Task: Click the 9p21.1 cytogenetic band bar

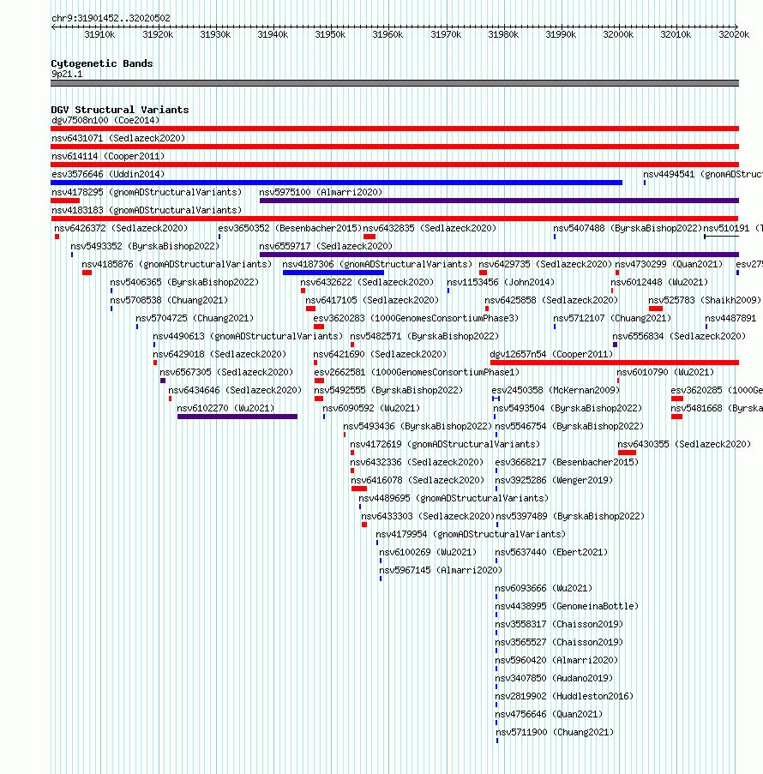Action: tap(394, 83)
